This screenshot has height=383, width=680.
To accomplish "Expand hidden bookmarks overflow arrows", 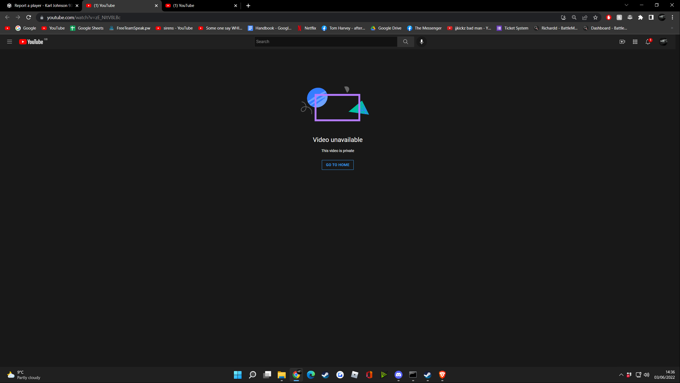I will 672,28.
